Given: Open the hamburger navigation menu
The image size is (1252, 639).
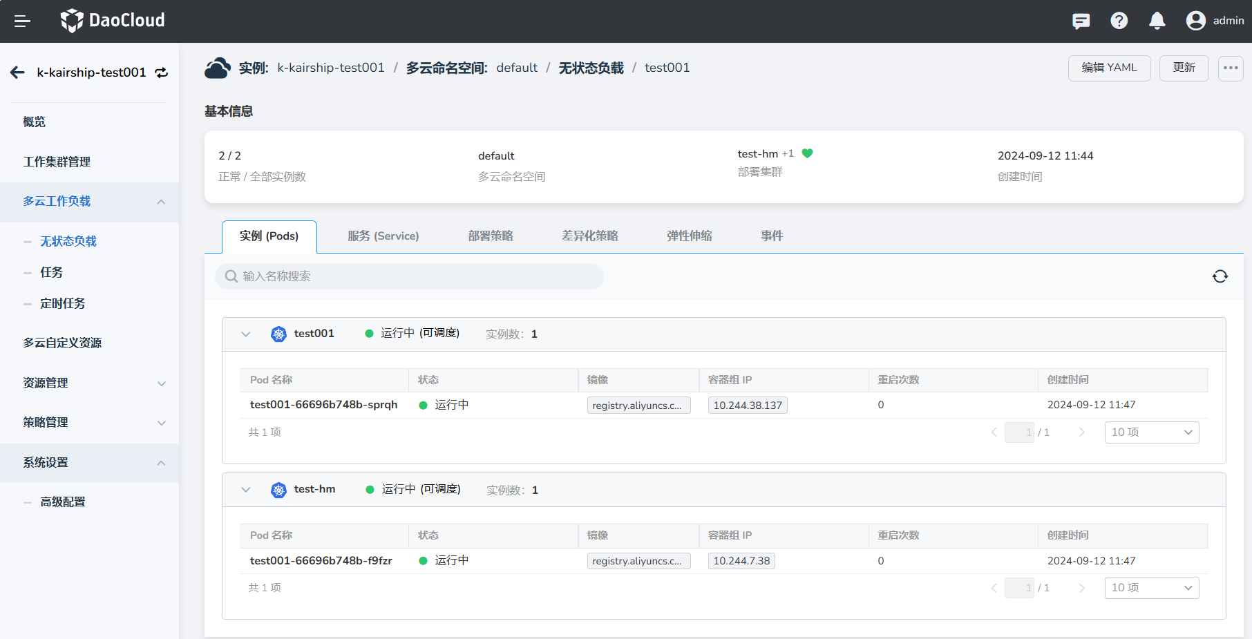Looking at the screenshot, I should pos(22,21).
